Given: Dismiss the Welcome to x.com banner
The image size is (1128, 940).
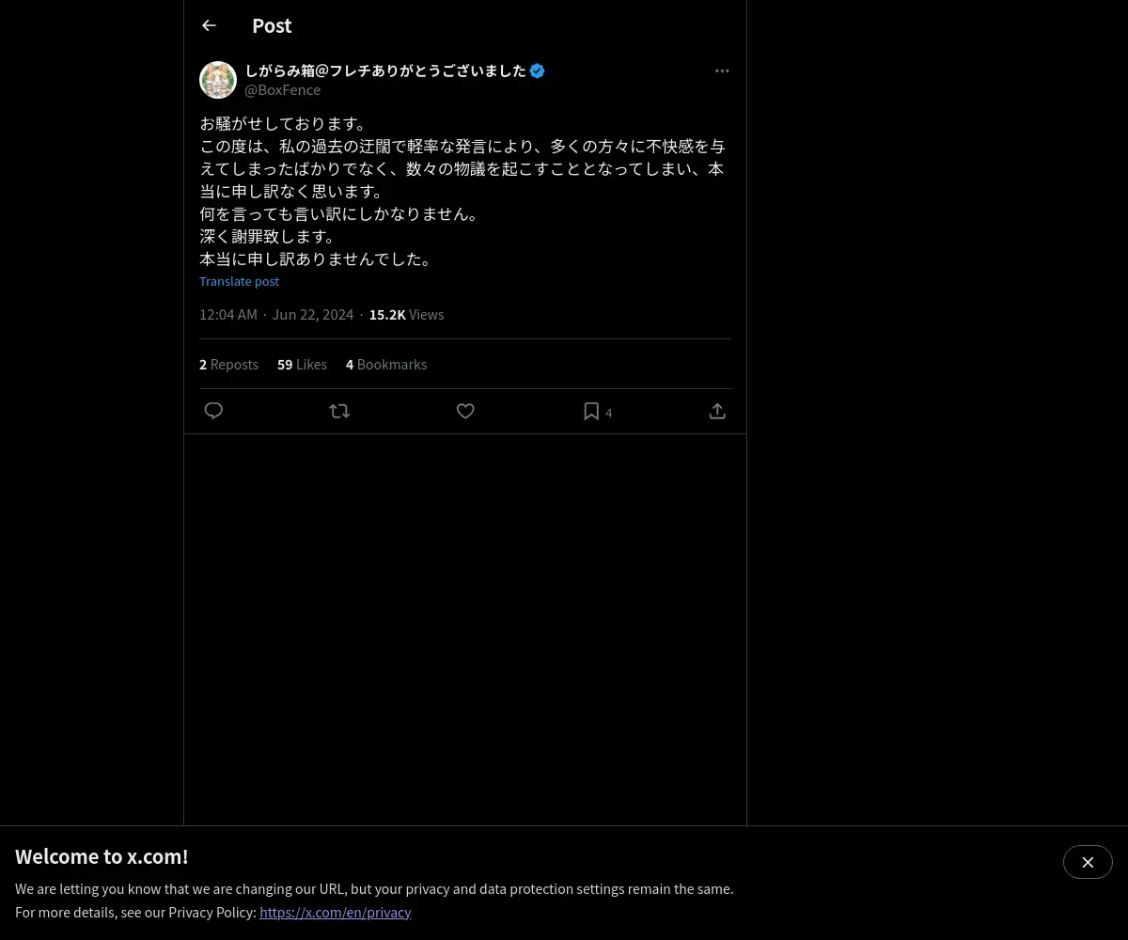Looking at the screenshot, I should point(1088,862).
